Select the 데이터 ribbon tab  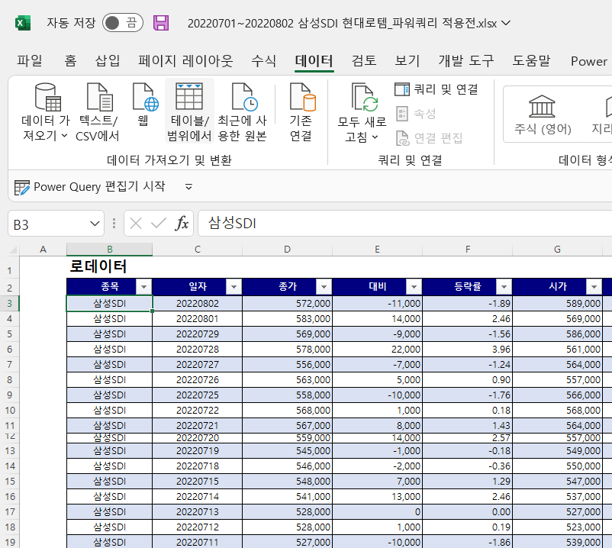[x=314, y=61]
